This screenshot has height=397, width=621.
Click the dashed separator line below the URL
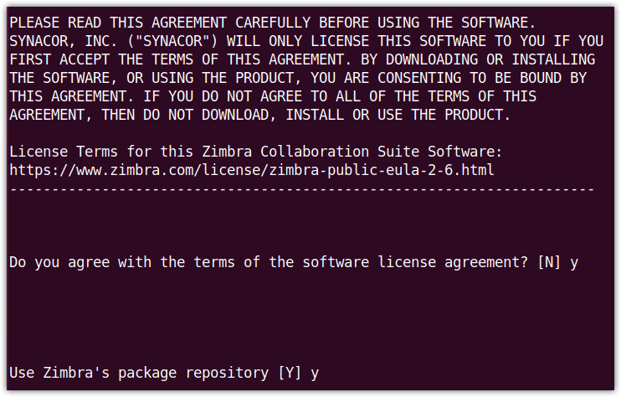(302, 190)
